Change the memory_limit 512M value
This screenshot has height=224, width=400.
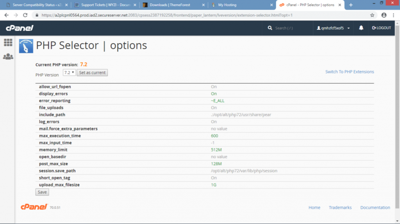pyautogui.click(x=216, y=150)
